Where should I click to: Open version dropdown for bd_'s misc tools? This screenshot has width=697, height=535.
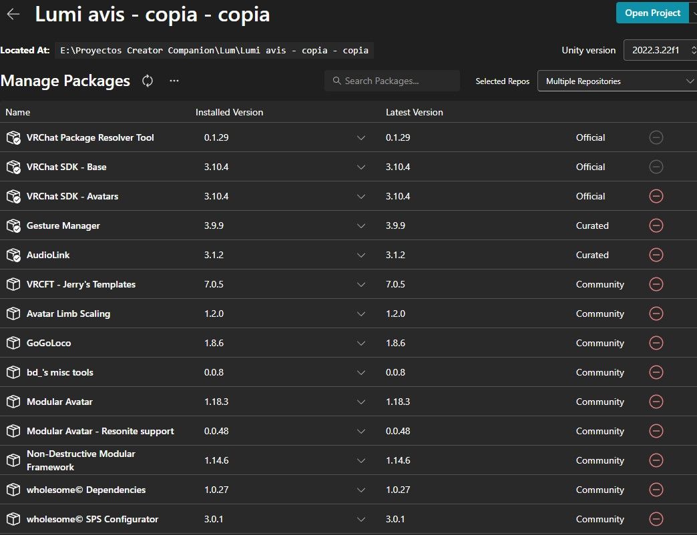361,372
